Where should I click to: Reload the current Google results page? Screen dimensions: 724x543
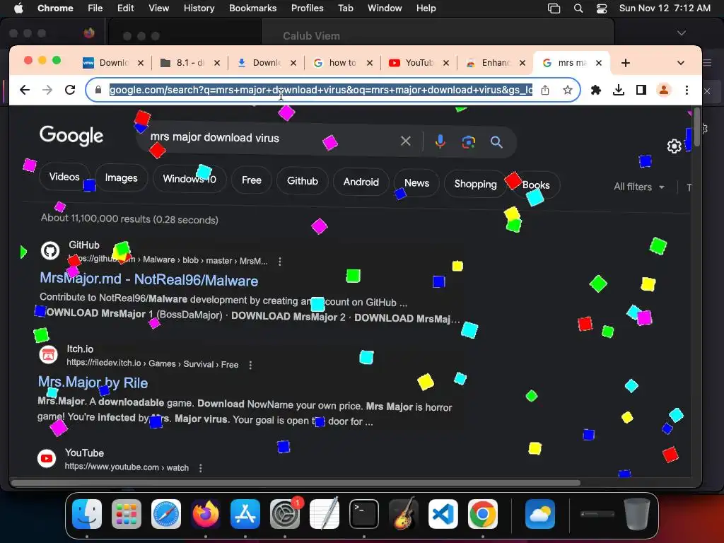[70, 90]
